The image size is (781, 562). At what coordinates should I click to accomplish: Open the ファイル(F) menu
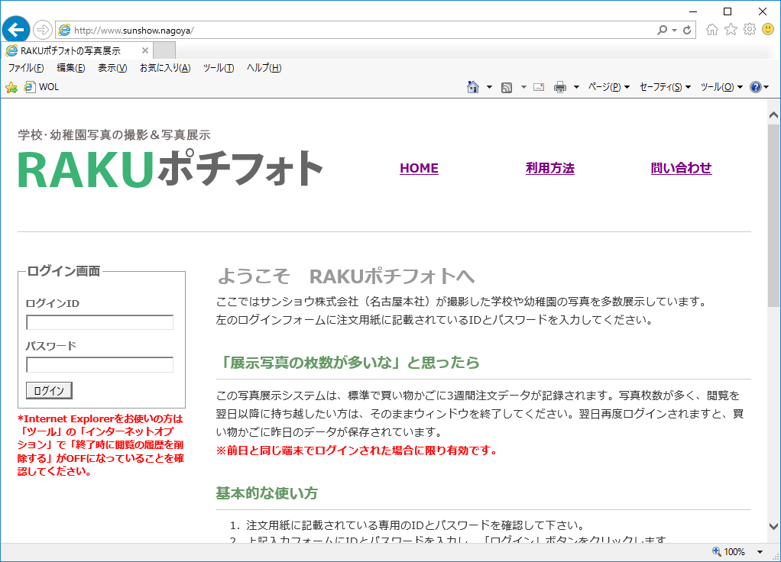[26, 68]
